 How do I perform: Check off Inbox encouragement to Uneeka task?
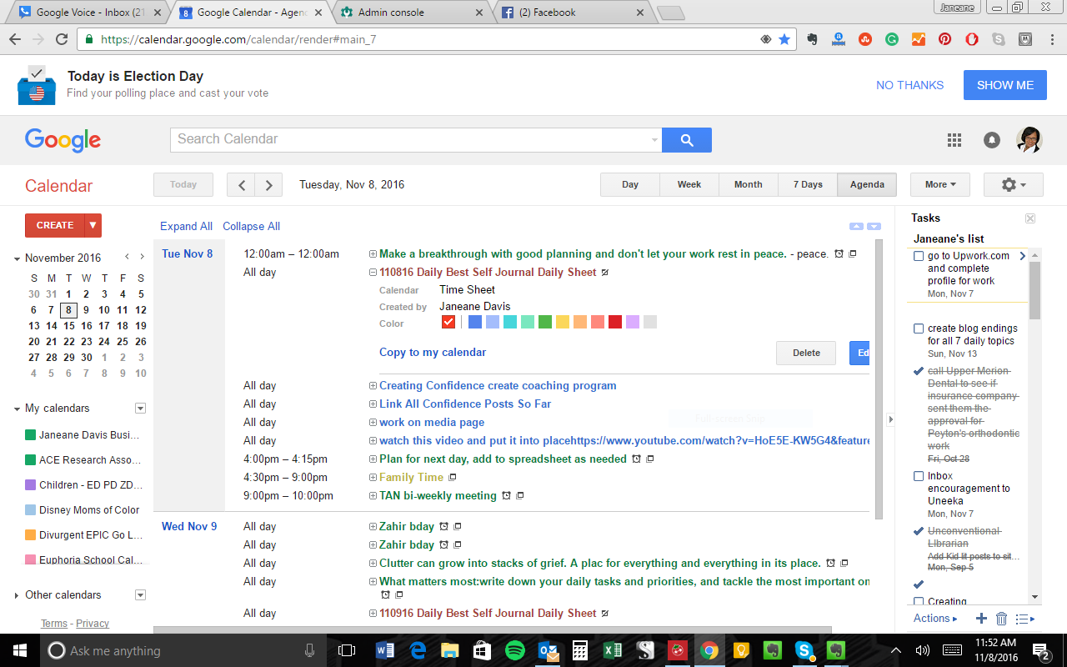coord(919,477)
